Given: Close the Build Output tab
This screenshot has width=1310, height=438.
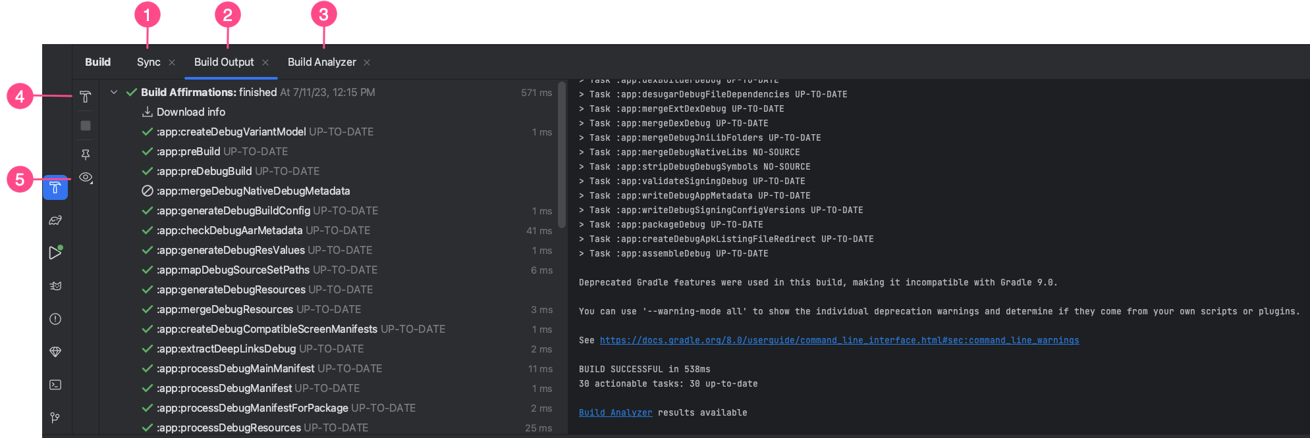Looking at the screenshot, I should pyautogui.click(x=265, y=62).
